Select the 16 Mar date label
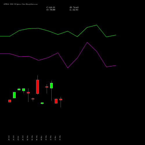This screenshot has height=145, width=145. pyautogui.click(x=60, y=138)
